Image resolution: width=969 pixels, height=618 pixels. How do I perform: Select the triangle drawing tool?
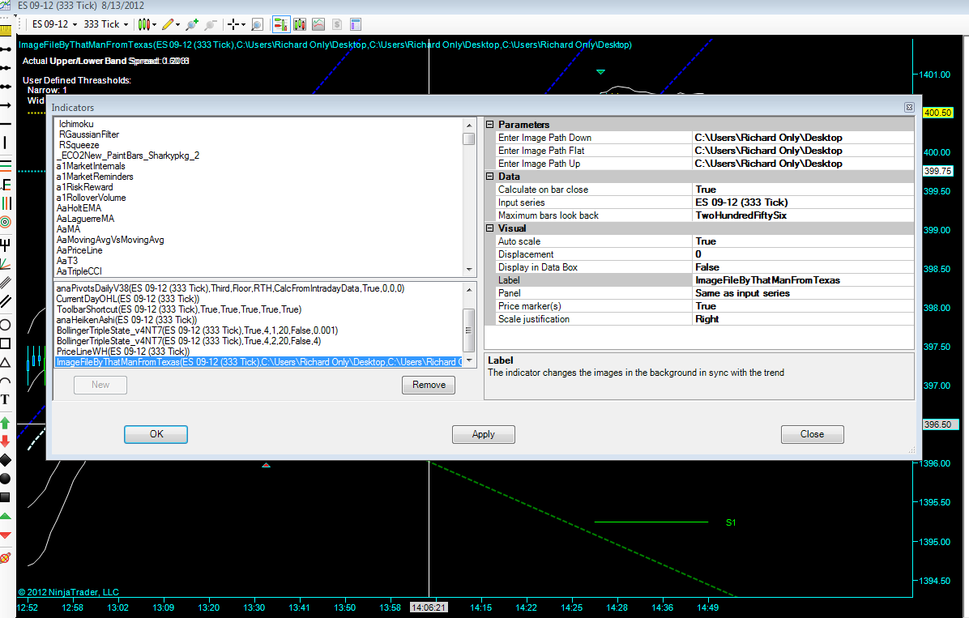(6, 362)
